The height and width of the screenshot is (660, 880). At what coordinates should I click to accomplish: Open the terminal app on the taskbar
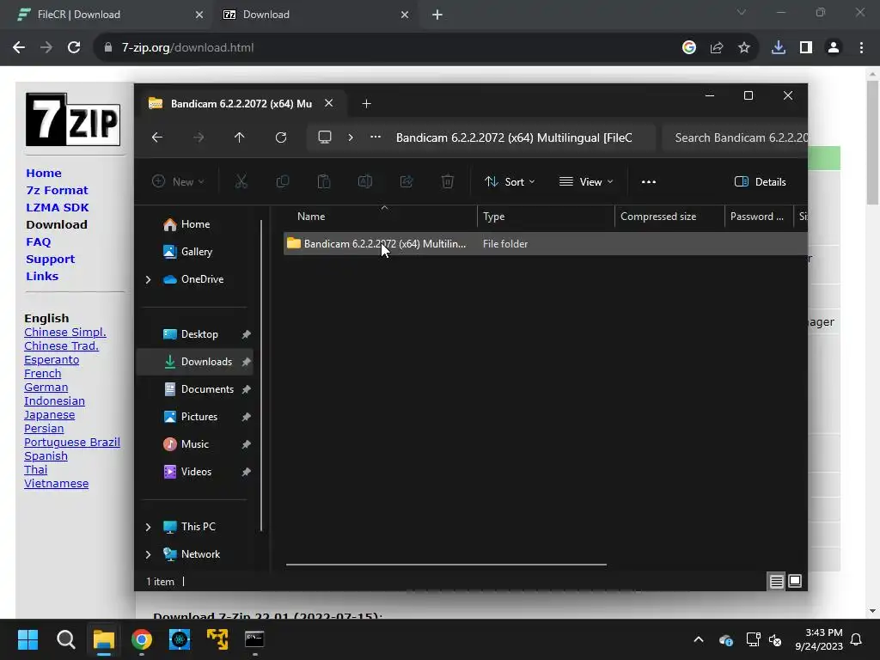tap(254, 639)
